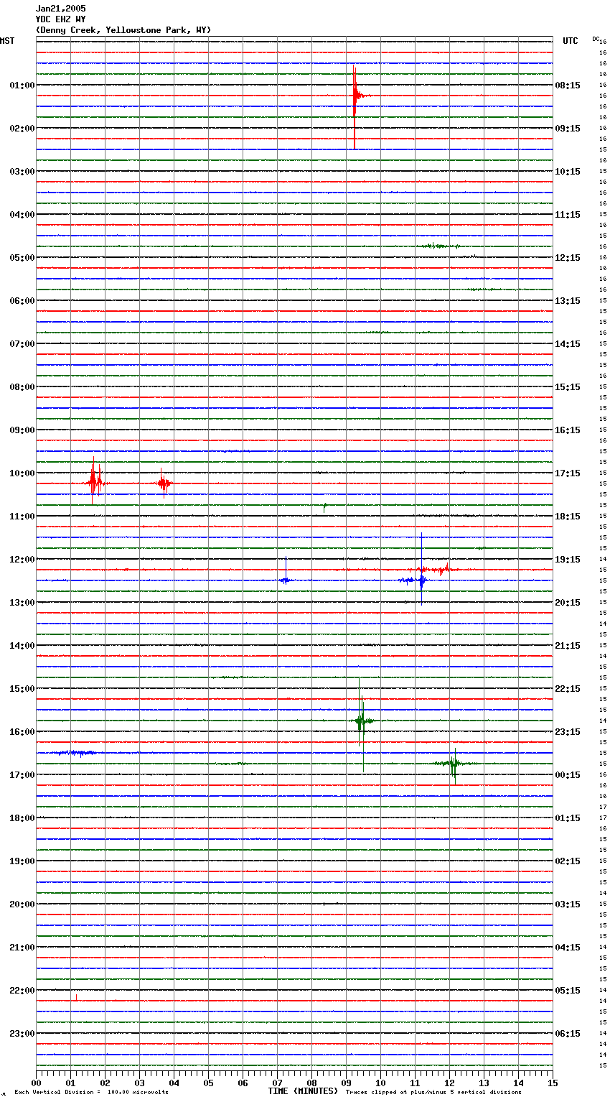Click minute label '09' on bottom axis

(x=347, y=1083)
